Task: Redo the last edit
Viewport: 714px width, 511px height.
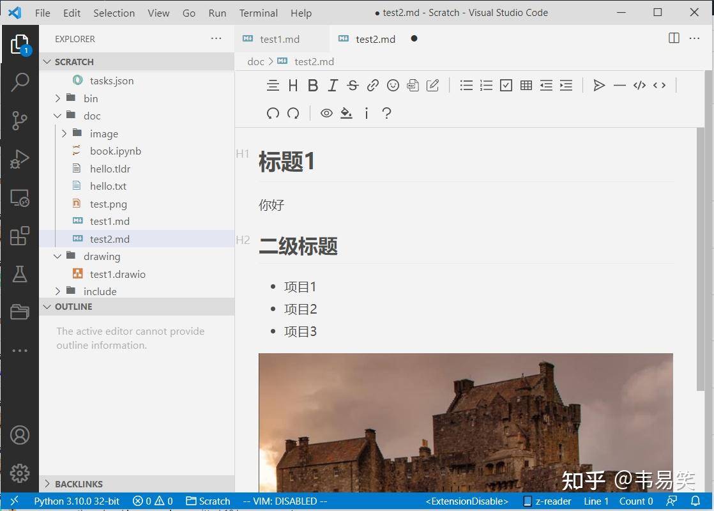Action: (x=293, y=113)
